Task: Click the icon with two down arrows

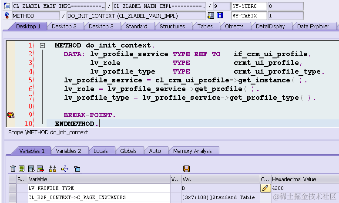Action: click(x=53, y=169)
